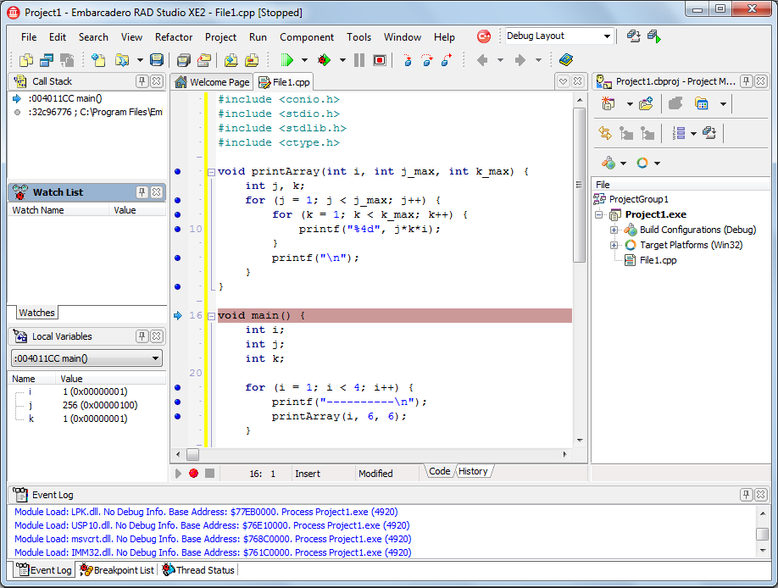Image resolution: width=778 pixels, height=588 pixels.
Task: Open the Run button dropdown arrow
Action: tap(304, 60)
